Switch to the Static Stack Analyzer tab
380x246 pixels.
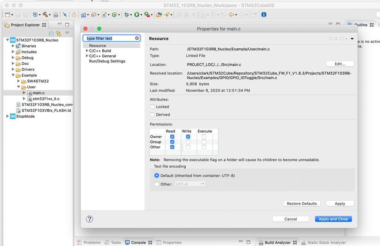[324, 242]
